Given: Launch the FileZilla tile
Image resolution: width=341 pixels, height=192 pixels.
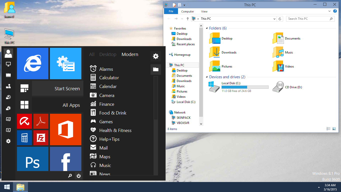Looking at the screenshot, I should (x=41, y=138).
